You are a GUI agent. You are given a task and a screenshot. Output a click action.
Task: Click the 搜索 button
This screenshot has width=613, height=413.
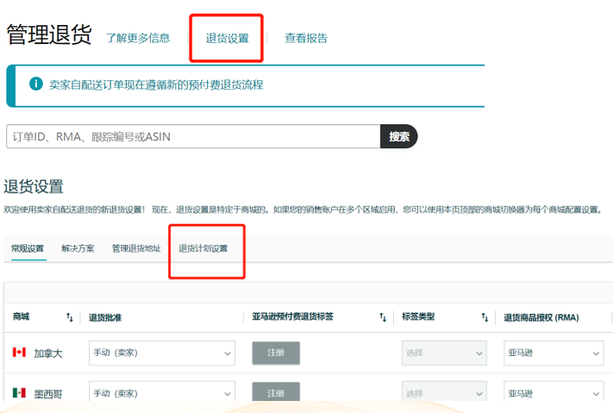pyautogui.click(x=399, y=136)
